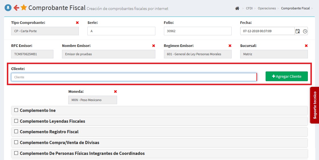
Task: Navigate to Operaciones breadcrumb link
Action: (267, 9)
